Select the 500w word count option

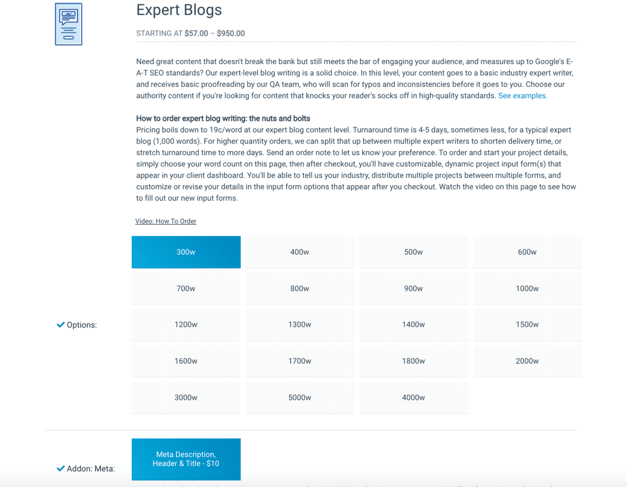pos(413,252)
